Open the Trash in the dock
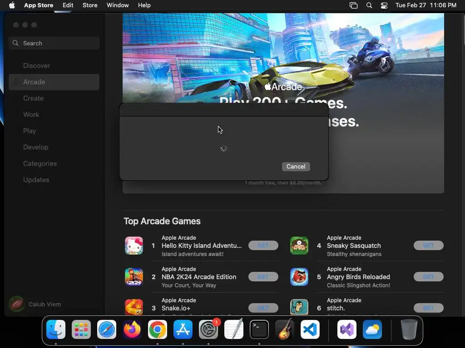This screenshot has height=348, width=465. [409, 329]
